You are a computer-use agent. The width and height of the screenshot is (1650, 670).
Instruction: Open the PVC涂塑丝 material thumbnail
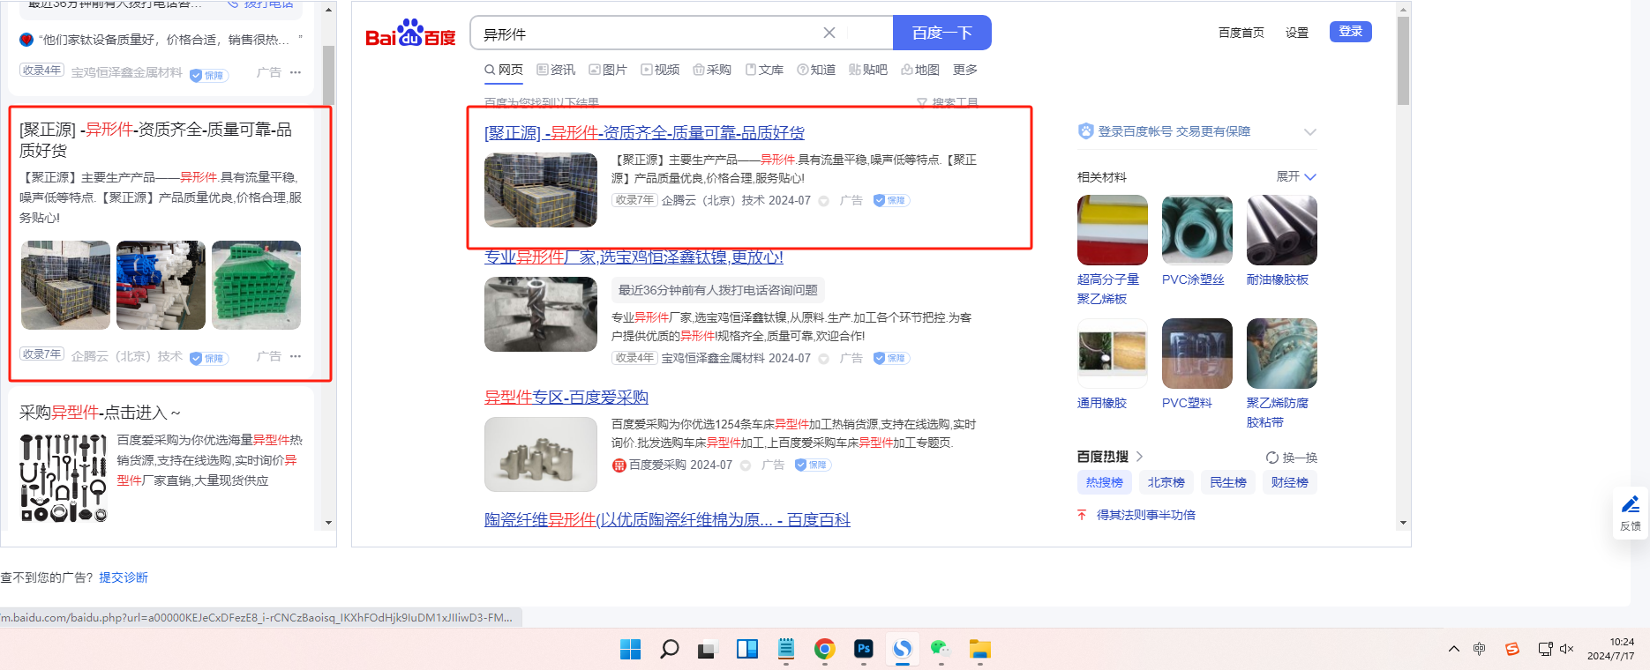(1197, 230)
